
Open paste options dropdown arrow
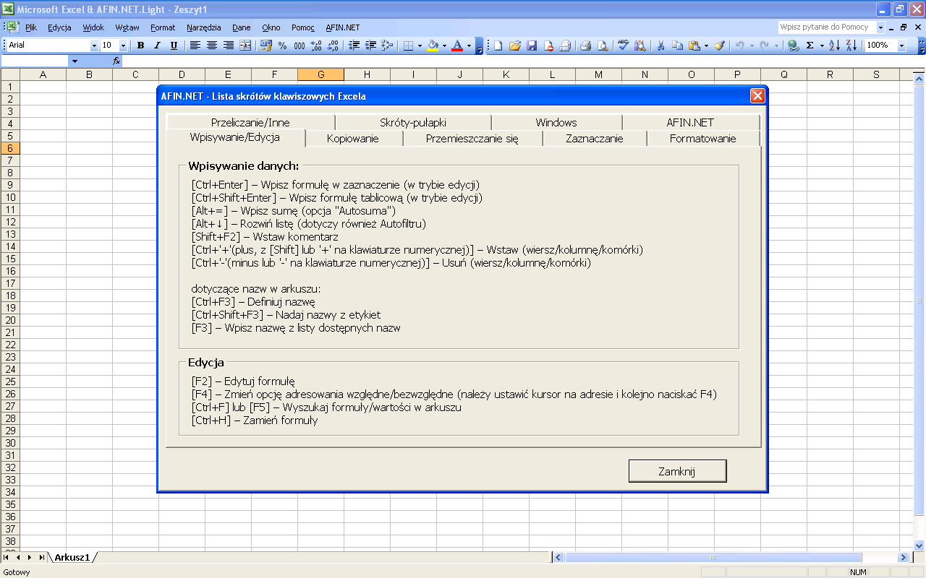706,46
